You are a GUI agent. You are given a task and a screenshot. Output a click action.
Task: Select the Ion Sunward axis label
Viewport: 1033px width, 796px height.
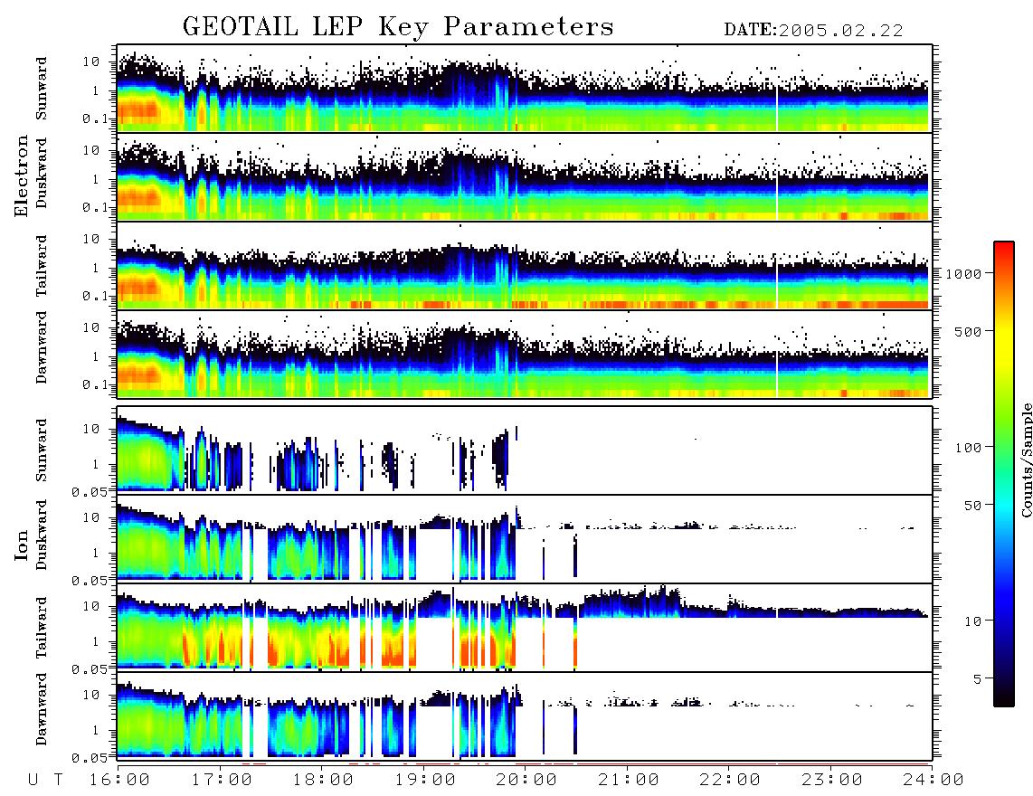click(x=42, y=450)
